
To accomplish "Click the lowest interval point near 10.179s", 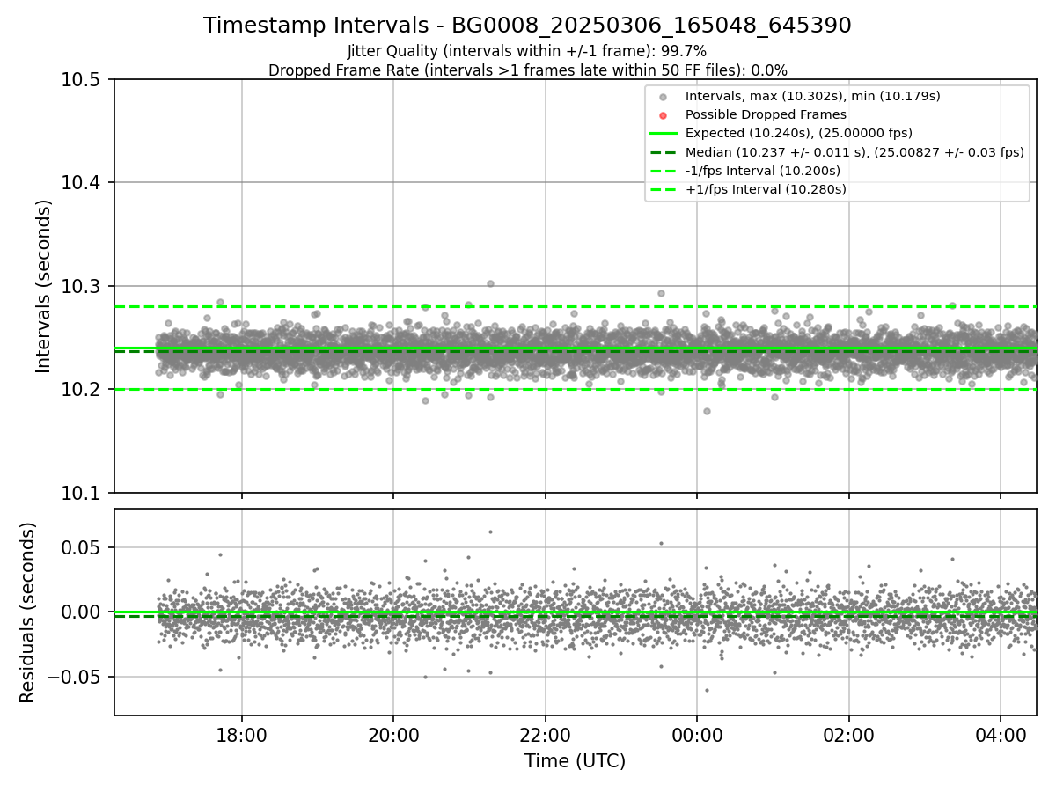I will (x=706, y=411).
